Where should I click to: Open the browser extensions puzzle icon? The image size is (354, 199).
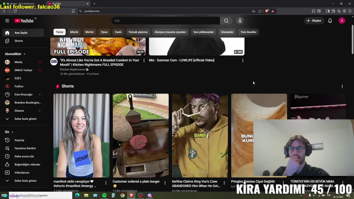point(313,11)
